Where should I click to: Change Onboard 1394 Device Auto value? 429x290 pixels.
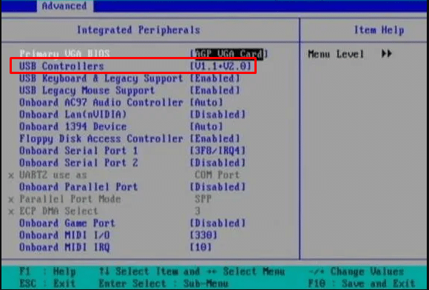206,127
